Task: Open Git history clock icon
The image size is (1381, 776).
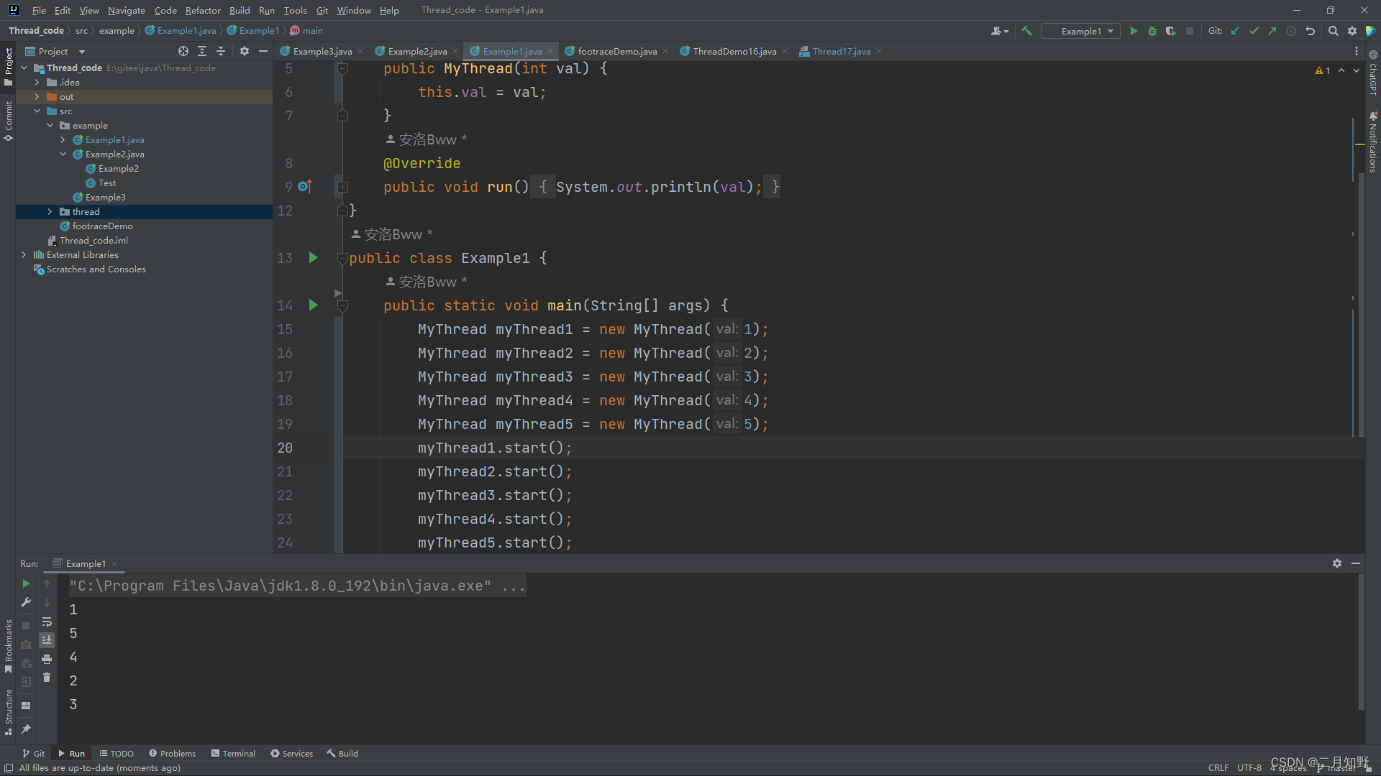Action: click(1291, 31)
